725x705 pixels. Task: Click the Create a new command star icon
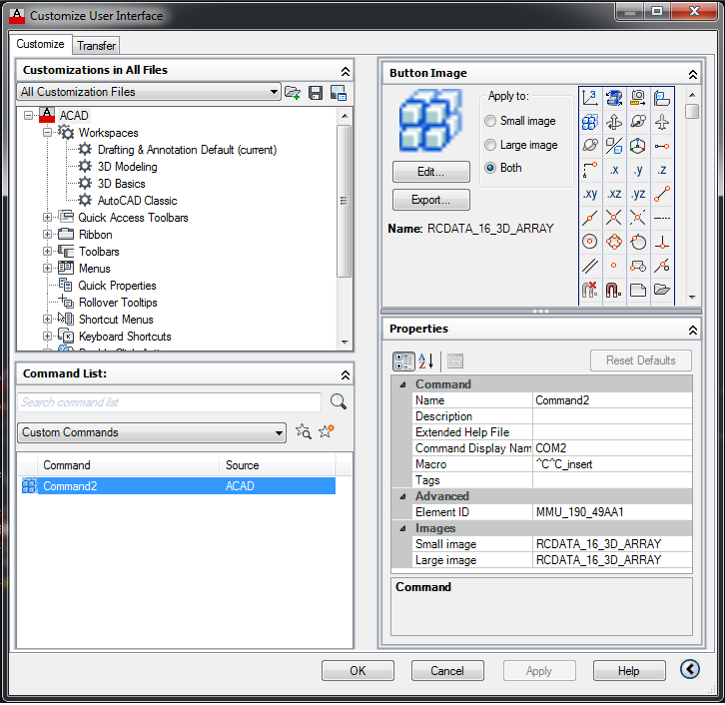[x=327, y=431]
